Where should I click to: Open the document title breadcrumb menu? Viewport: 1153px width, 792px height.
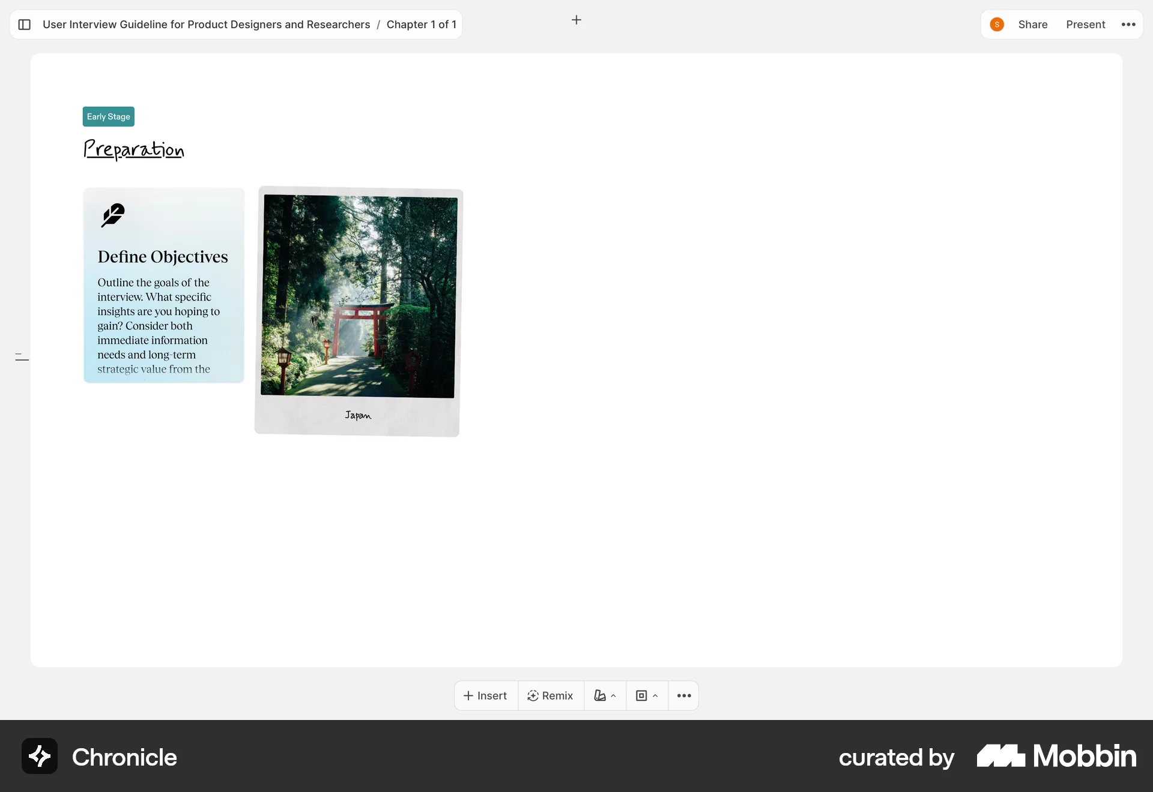(207, 25)
